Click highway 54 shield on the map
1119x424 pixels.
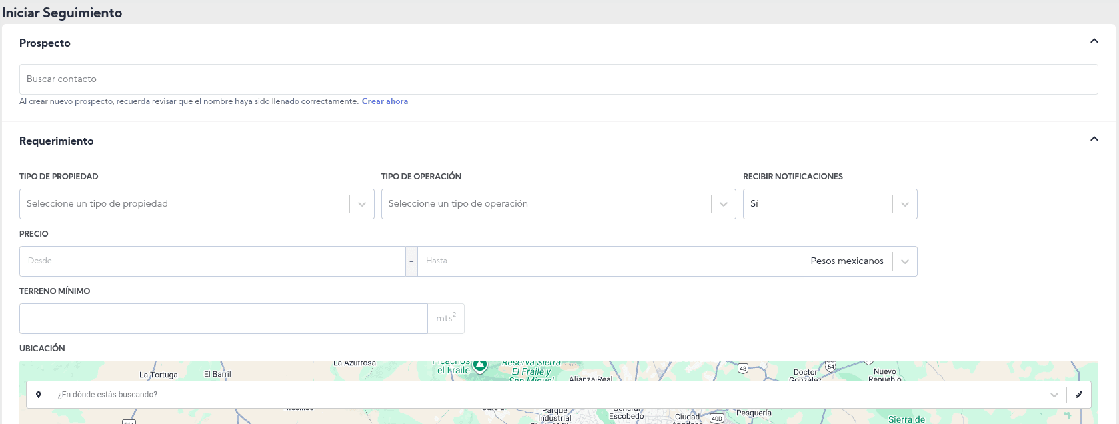[830, 367]
